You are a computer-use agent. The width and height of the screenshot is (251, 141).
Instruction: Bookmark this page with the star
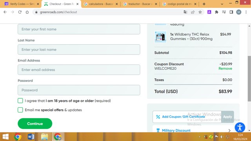(200, 12)
